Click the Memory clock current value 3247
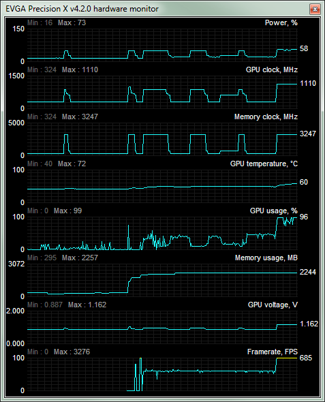Viewport: 325px width, 402px height. point(308,134)
